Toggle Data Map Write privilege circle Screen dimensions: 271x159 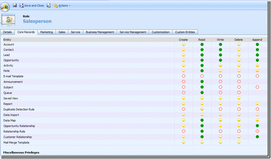pyautogui.click(x=220, y=120)
